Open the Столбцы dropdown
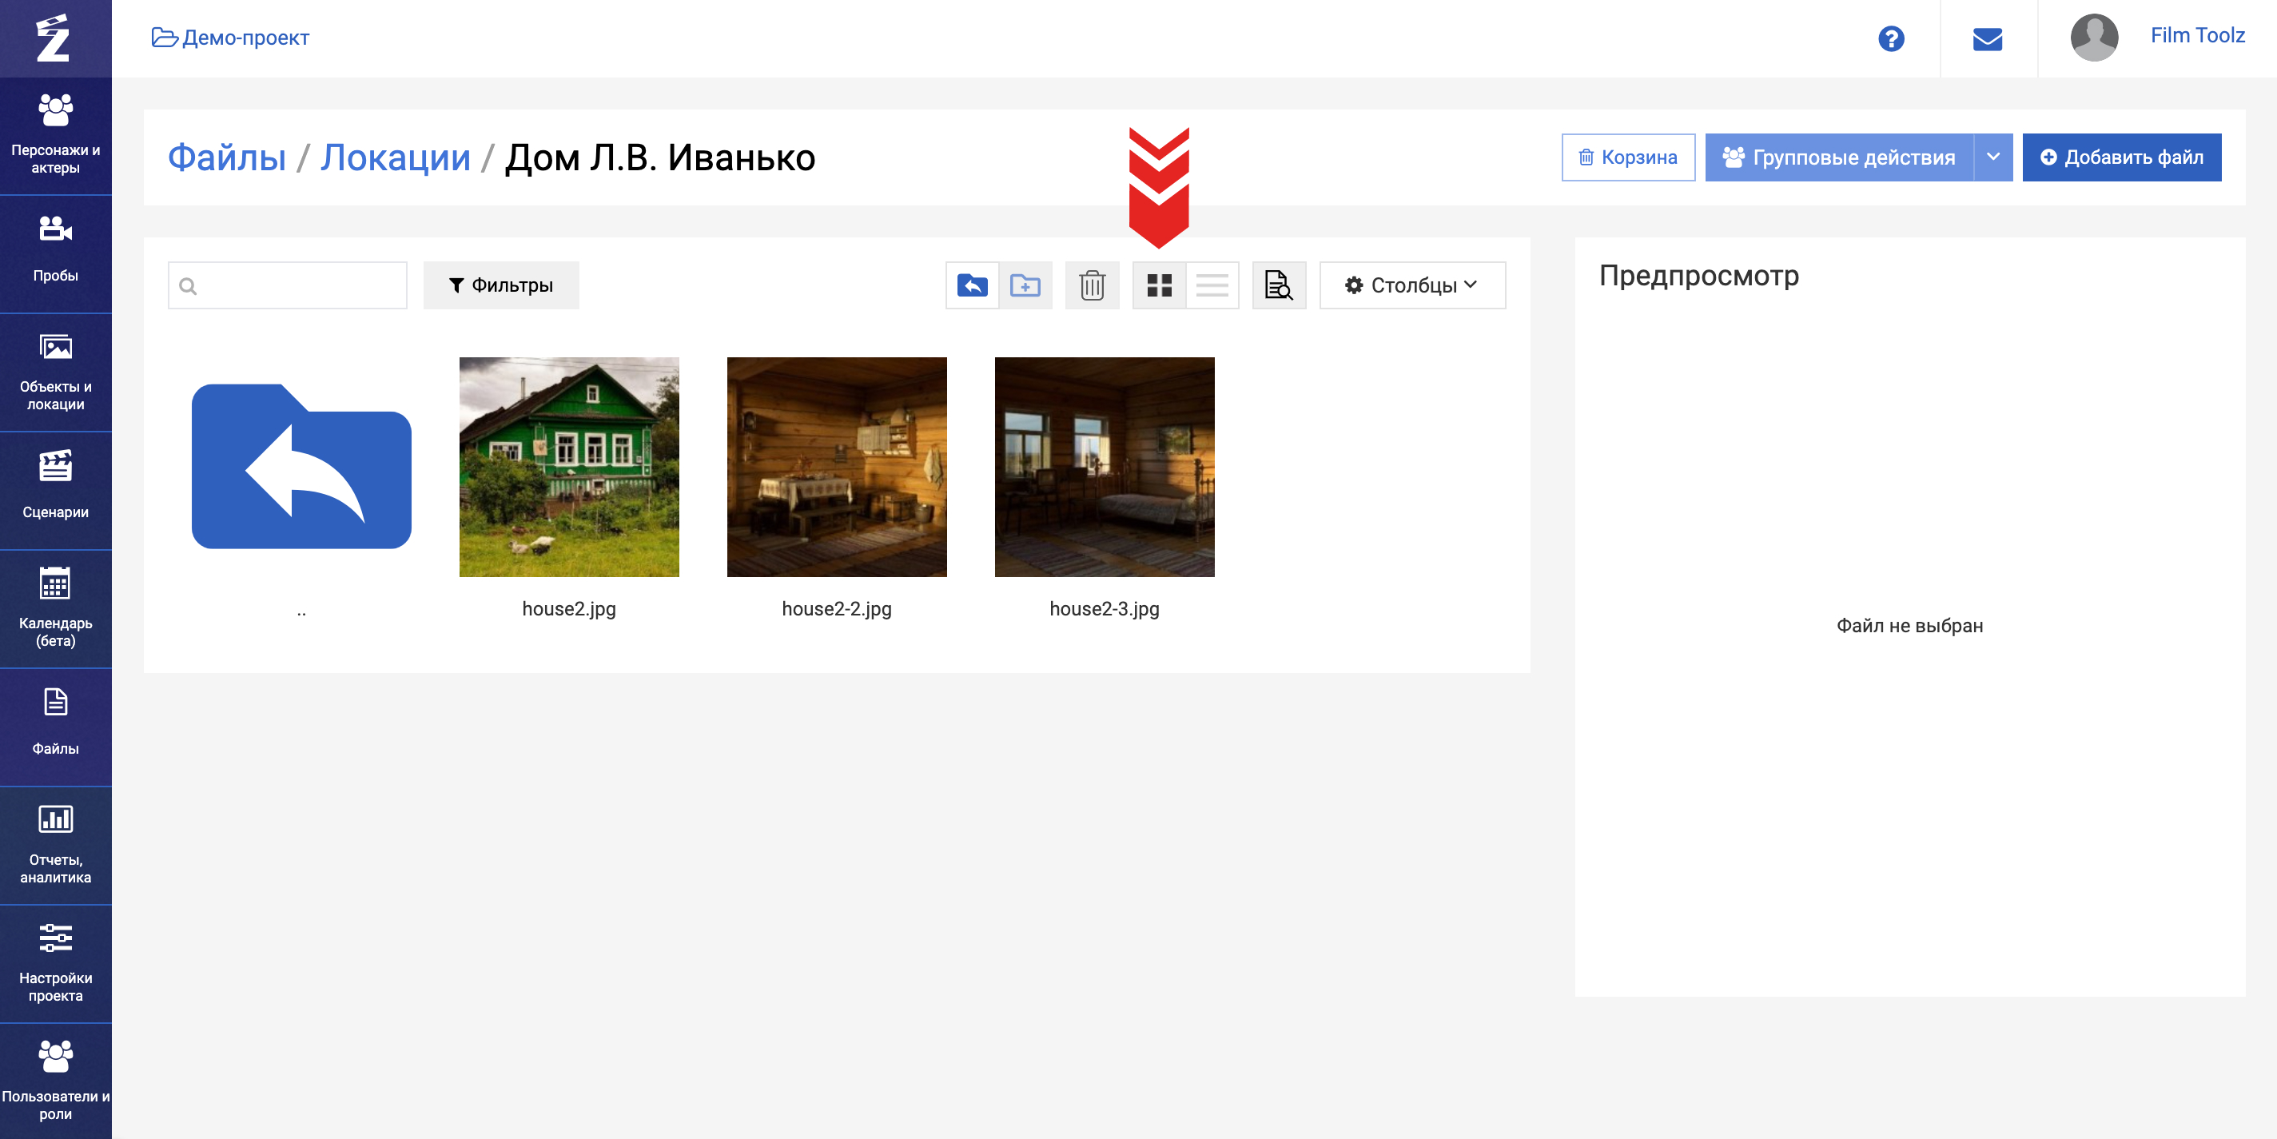 1411,285
